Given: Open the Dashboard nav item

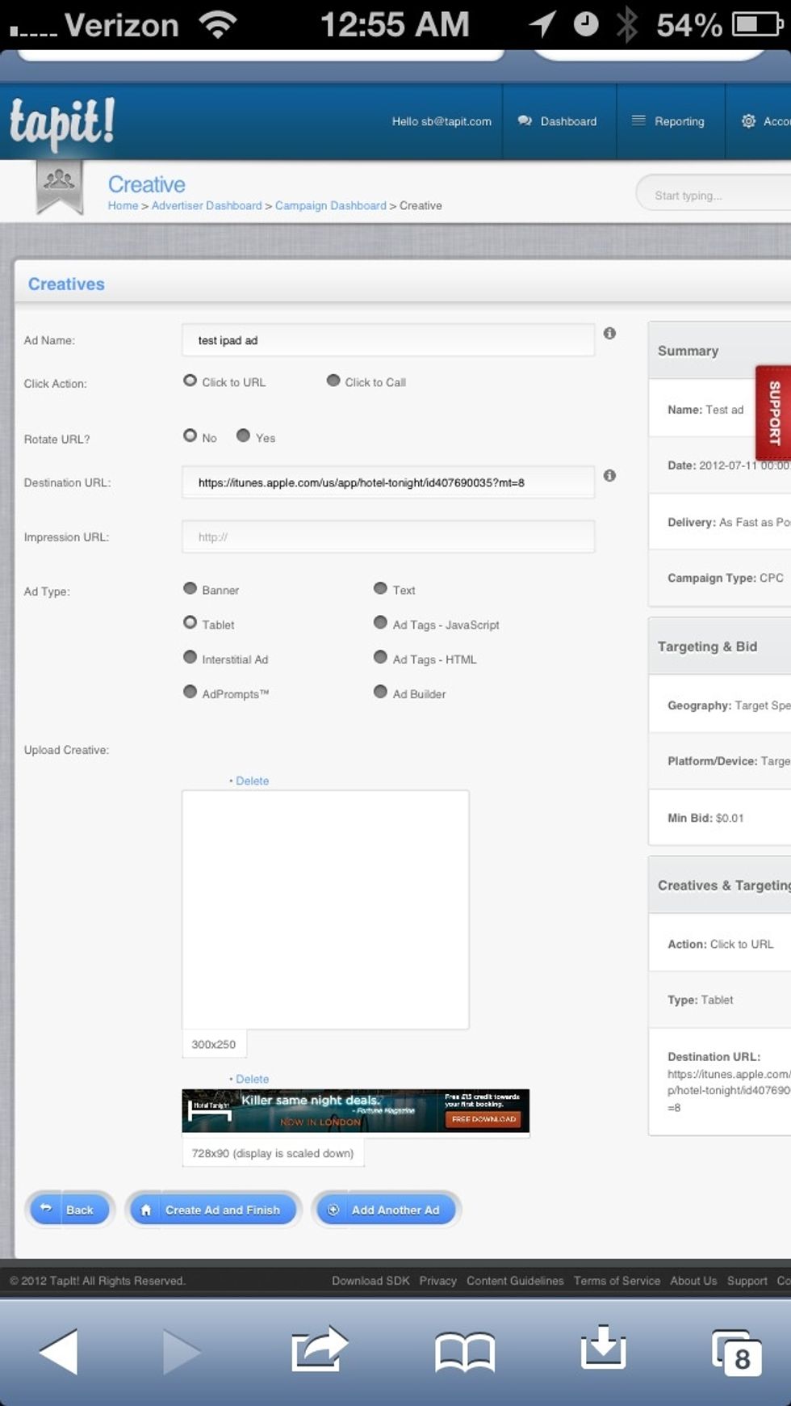Looking at the screenshot, I should point(559,121).
